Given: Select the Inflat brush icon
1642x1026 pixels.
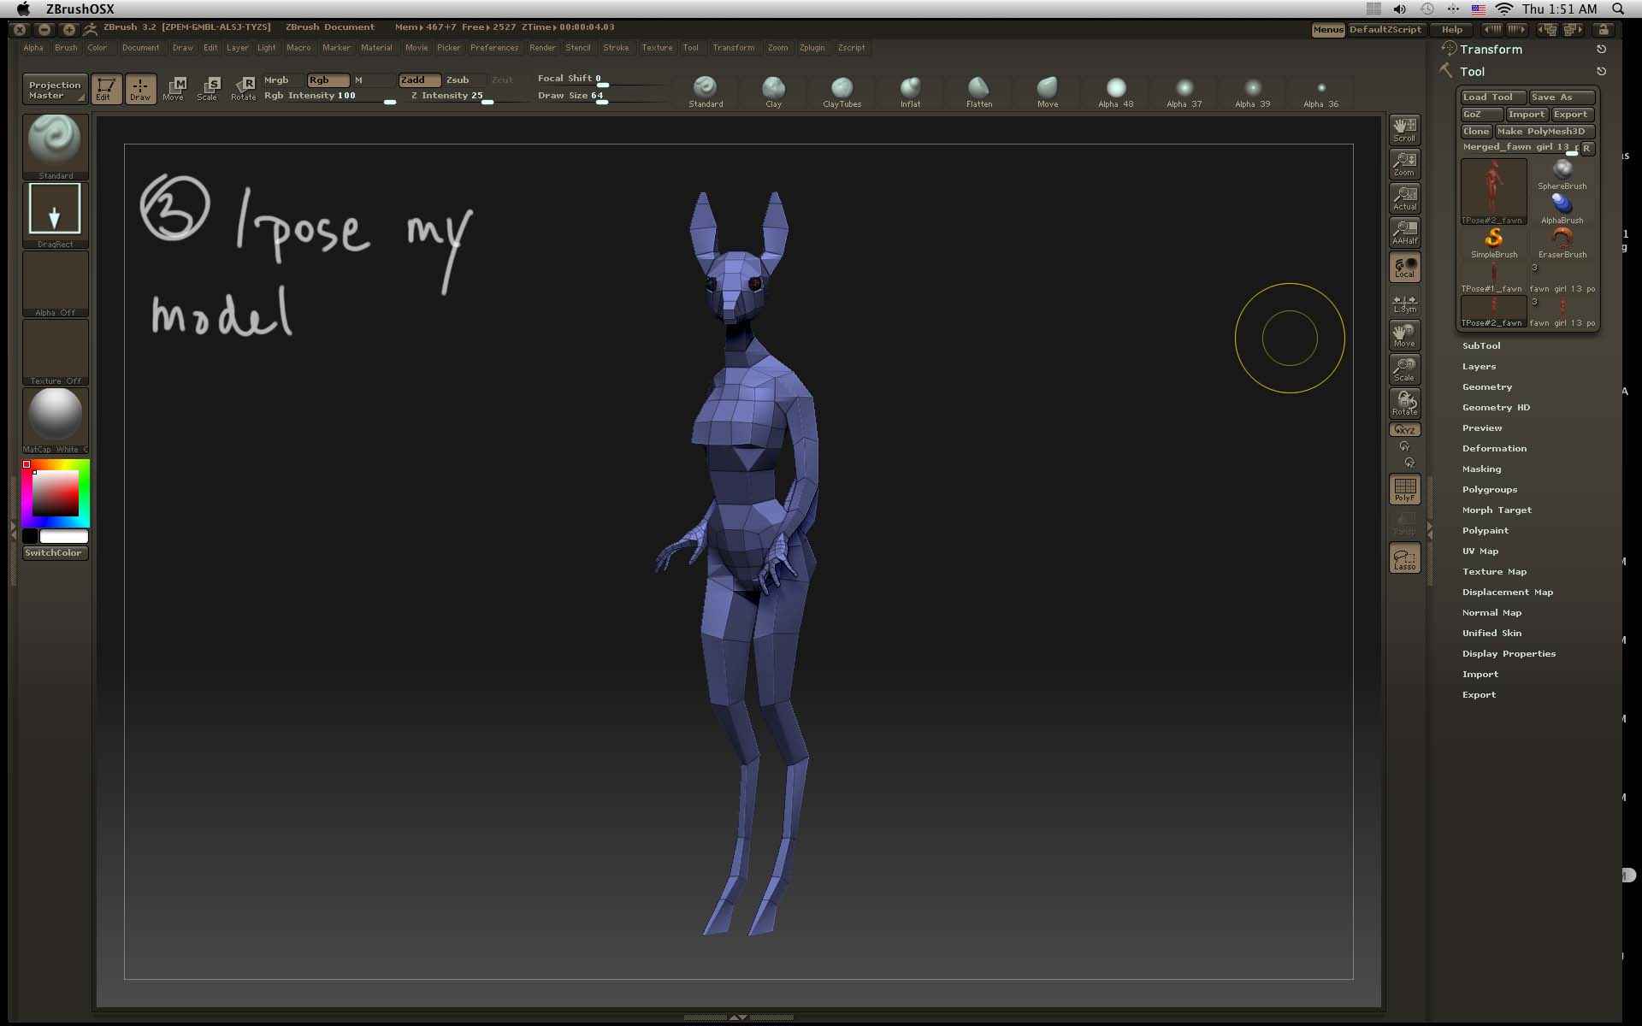Looking at the screenshot, I should pyautogui.click(x=910, y=88).
